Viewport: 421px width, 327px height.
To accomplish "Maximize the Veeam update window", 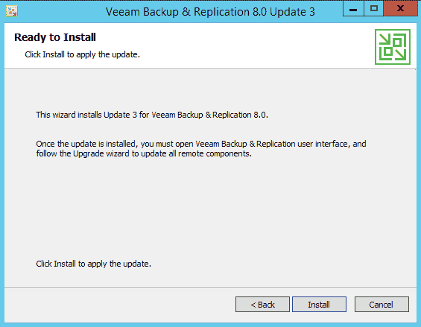I will point(374,9).
